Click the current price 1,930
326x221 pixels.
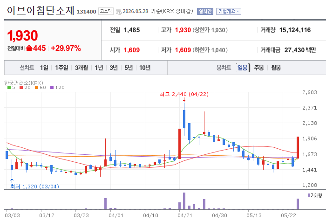click(22, 35)
